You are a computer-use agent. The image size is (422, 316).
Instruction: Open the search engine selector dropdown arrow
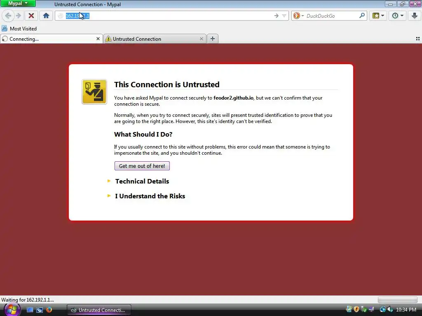click(302, 16)
